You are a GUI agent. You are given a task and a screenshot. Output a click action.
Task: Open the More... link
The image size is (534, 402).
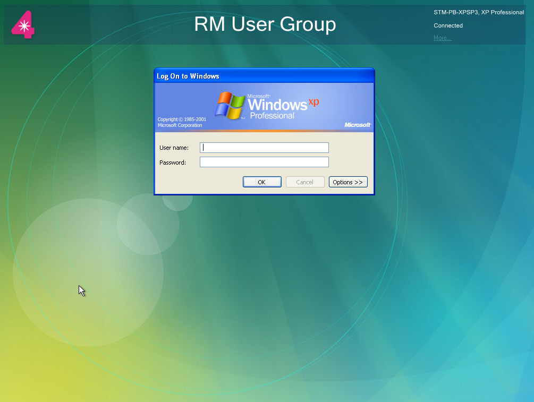click(x=442, y=38)
